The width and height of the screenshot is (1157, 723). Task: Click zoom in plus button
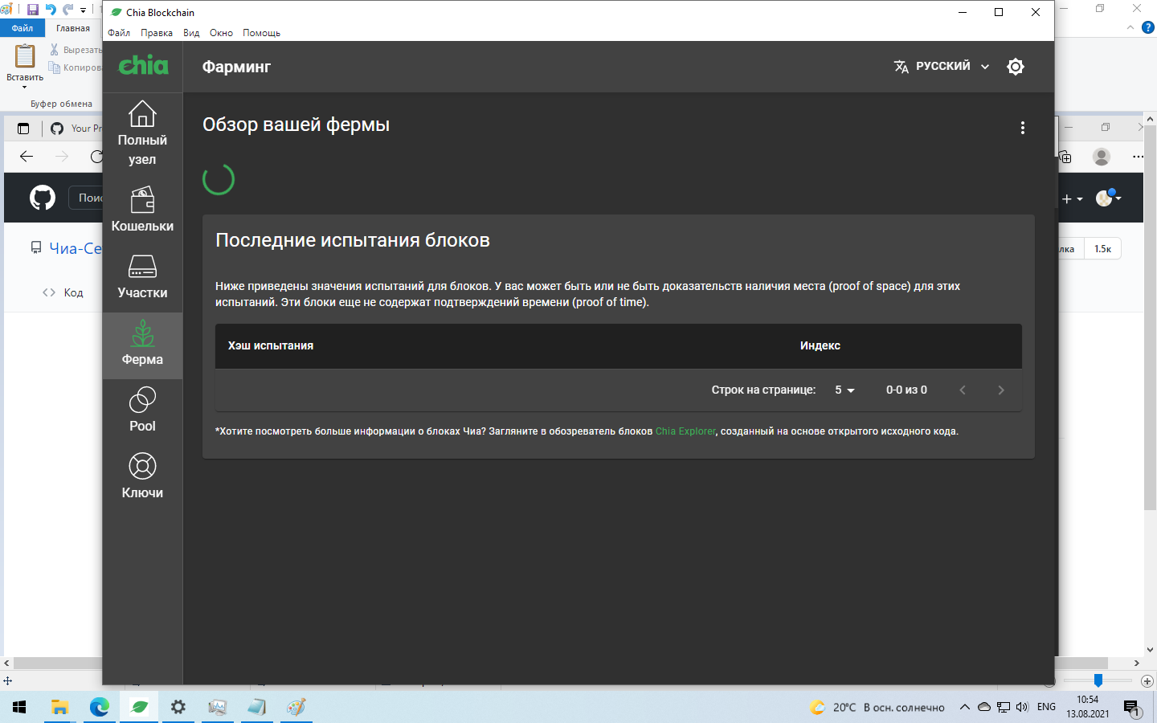(1147, 680)
